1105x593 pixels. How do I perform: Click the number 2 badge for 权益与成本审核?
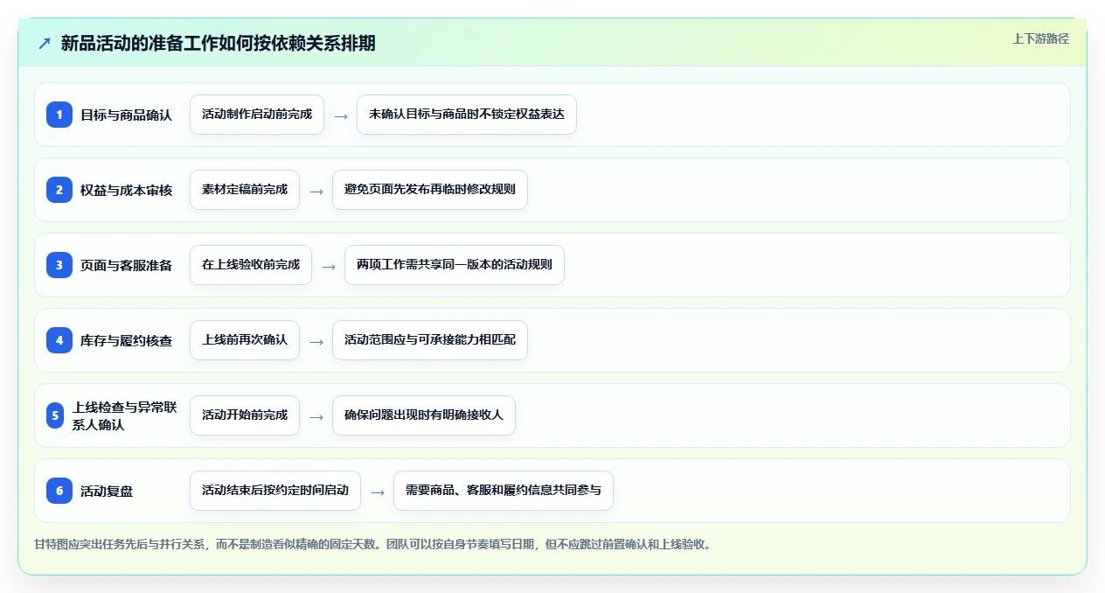pyautogui.click(x=59, y=190)
